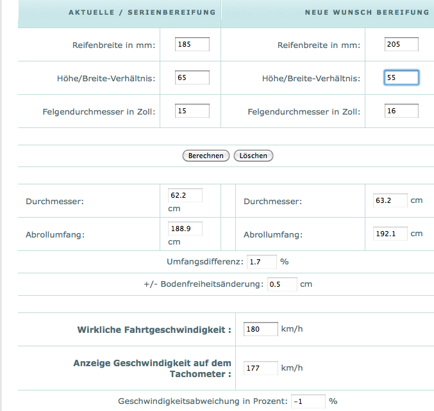
Task: Click left 'Felgendurchmesser in Zoll:' label
Action: [x=99, y=111]
